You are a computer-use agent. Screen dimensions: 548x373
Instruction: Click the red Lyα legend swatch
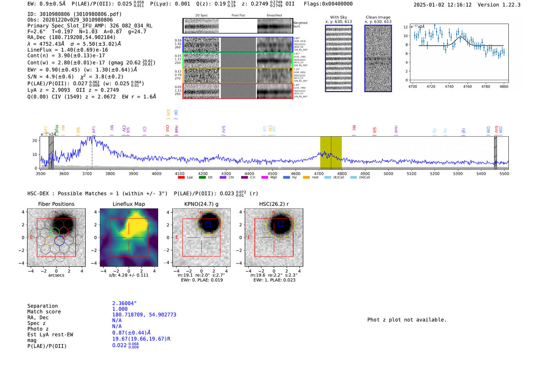coord(181,178)
